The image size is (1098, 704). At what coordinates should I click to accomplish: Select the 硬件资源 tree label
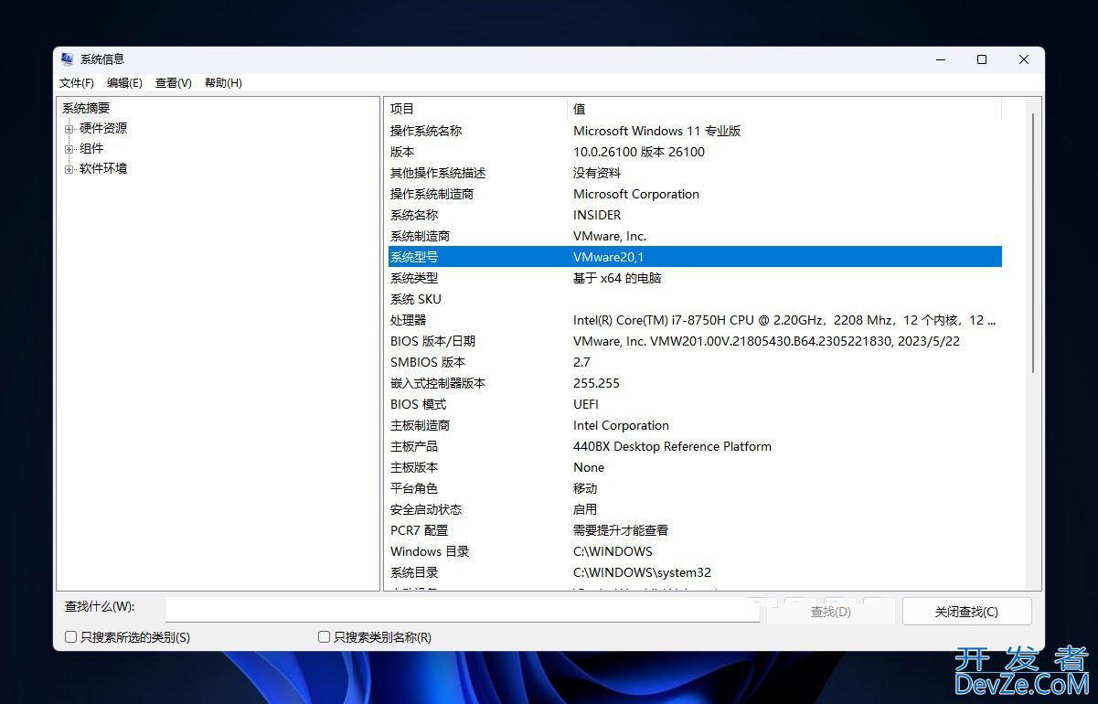tap(103, 129)
